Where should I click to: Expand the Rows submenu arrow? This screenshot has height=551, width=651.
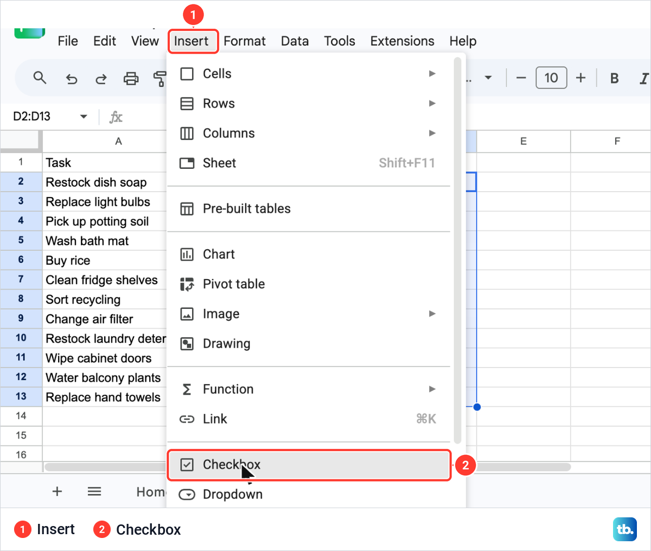432,103
